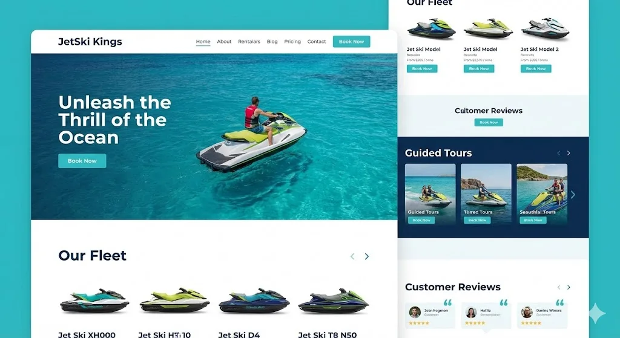Open the Home menu item
620x338 pixels.
click(203, 42)
